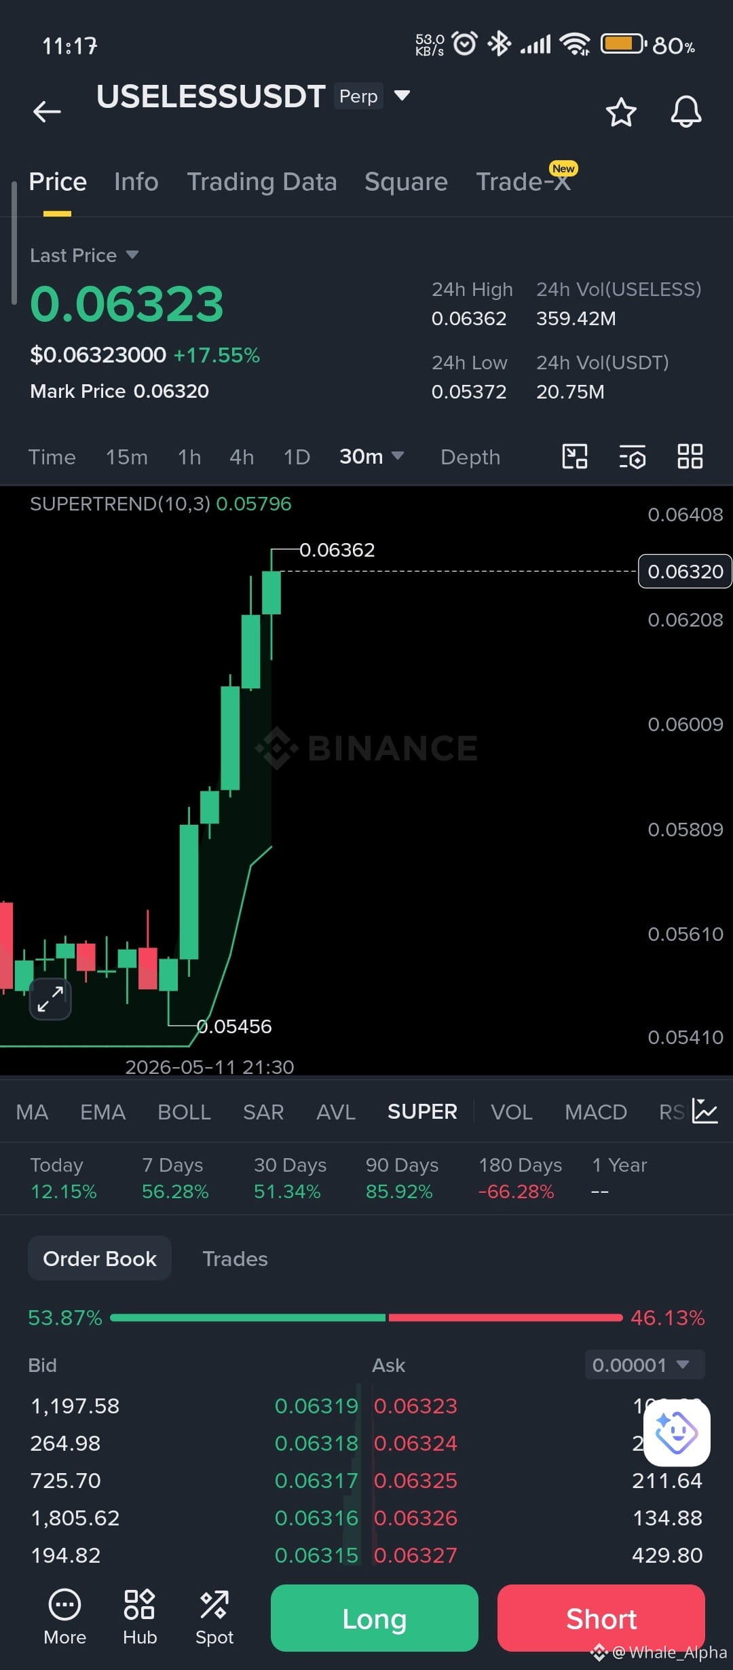This screenshot has width=733, height=1670.
Task: Tap the red Short button
Action: (601, 1618)
